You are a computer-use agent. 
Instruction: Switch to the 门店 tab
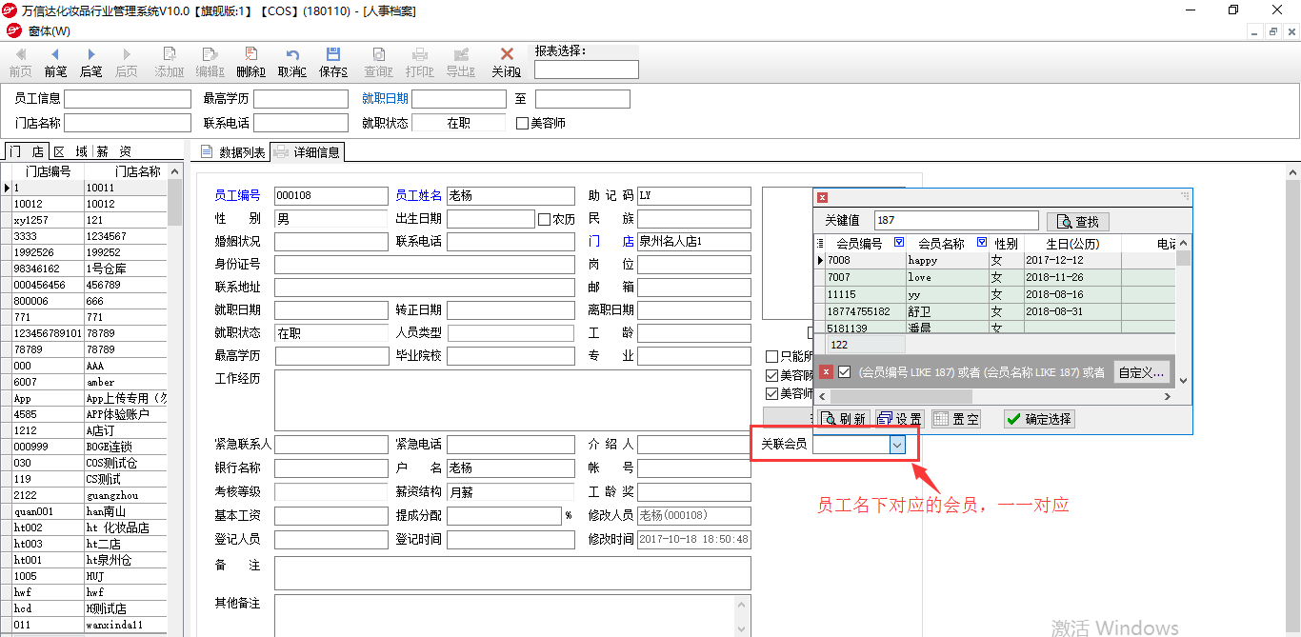(x=26, y=151)
